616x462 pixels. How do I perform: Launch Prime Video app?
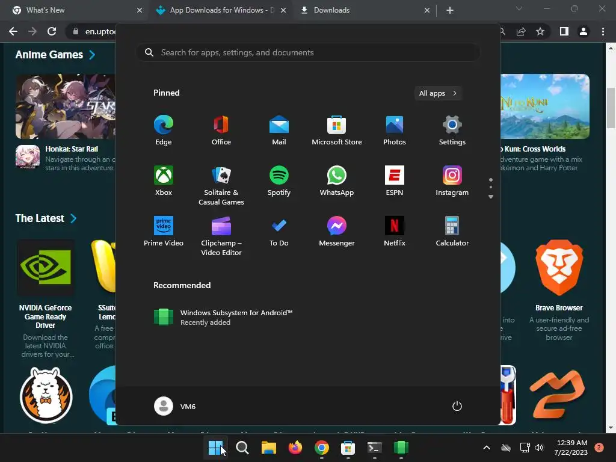164,232
